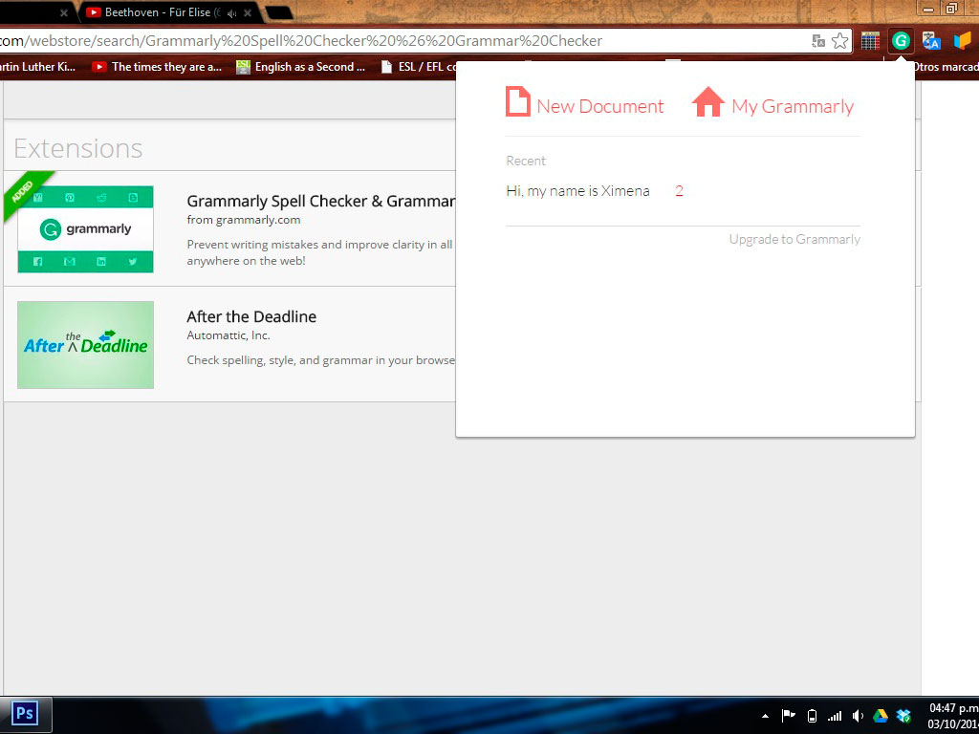Minimize the Chrome window
979x734 pixels.
927,9
